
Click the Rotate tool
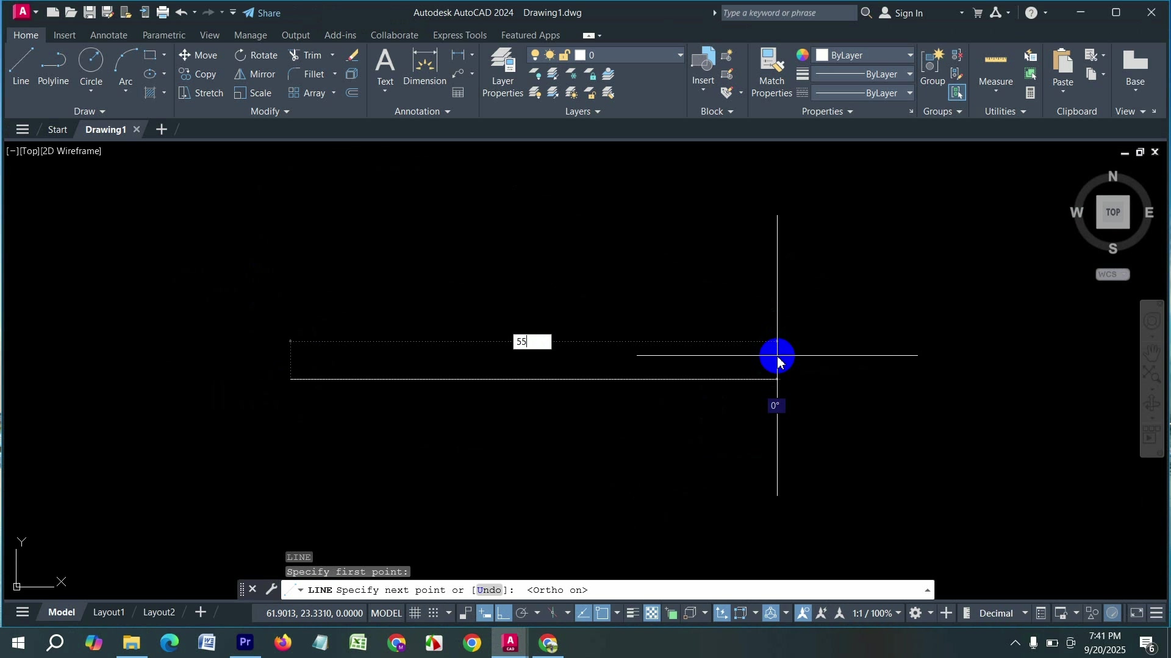coord(256,55)
